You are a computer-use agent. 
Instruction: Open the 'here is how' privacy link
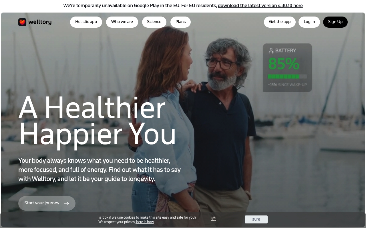coord(145,222)
